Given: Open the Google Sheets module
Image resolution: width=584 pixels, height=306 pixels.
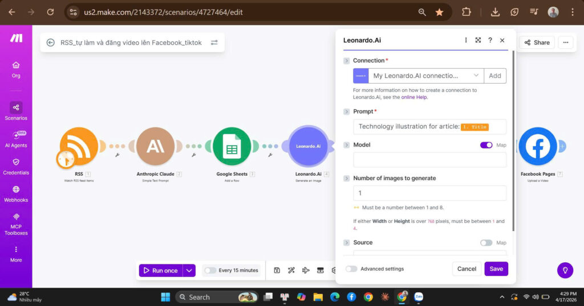Looking at the screenshot, I should coord(232,147).
